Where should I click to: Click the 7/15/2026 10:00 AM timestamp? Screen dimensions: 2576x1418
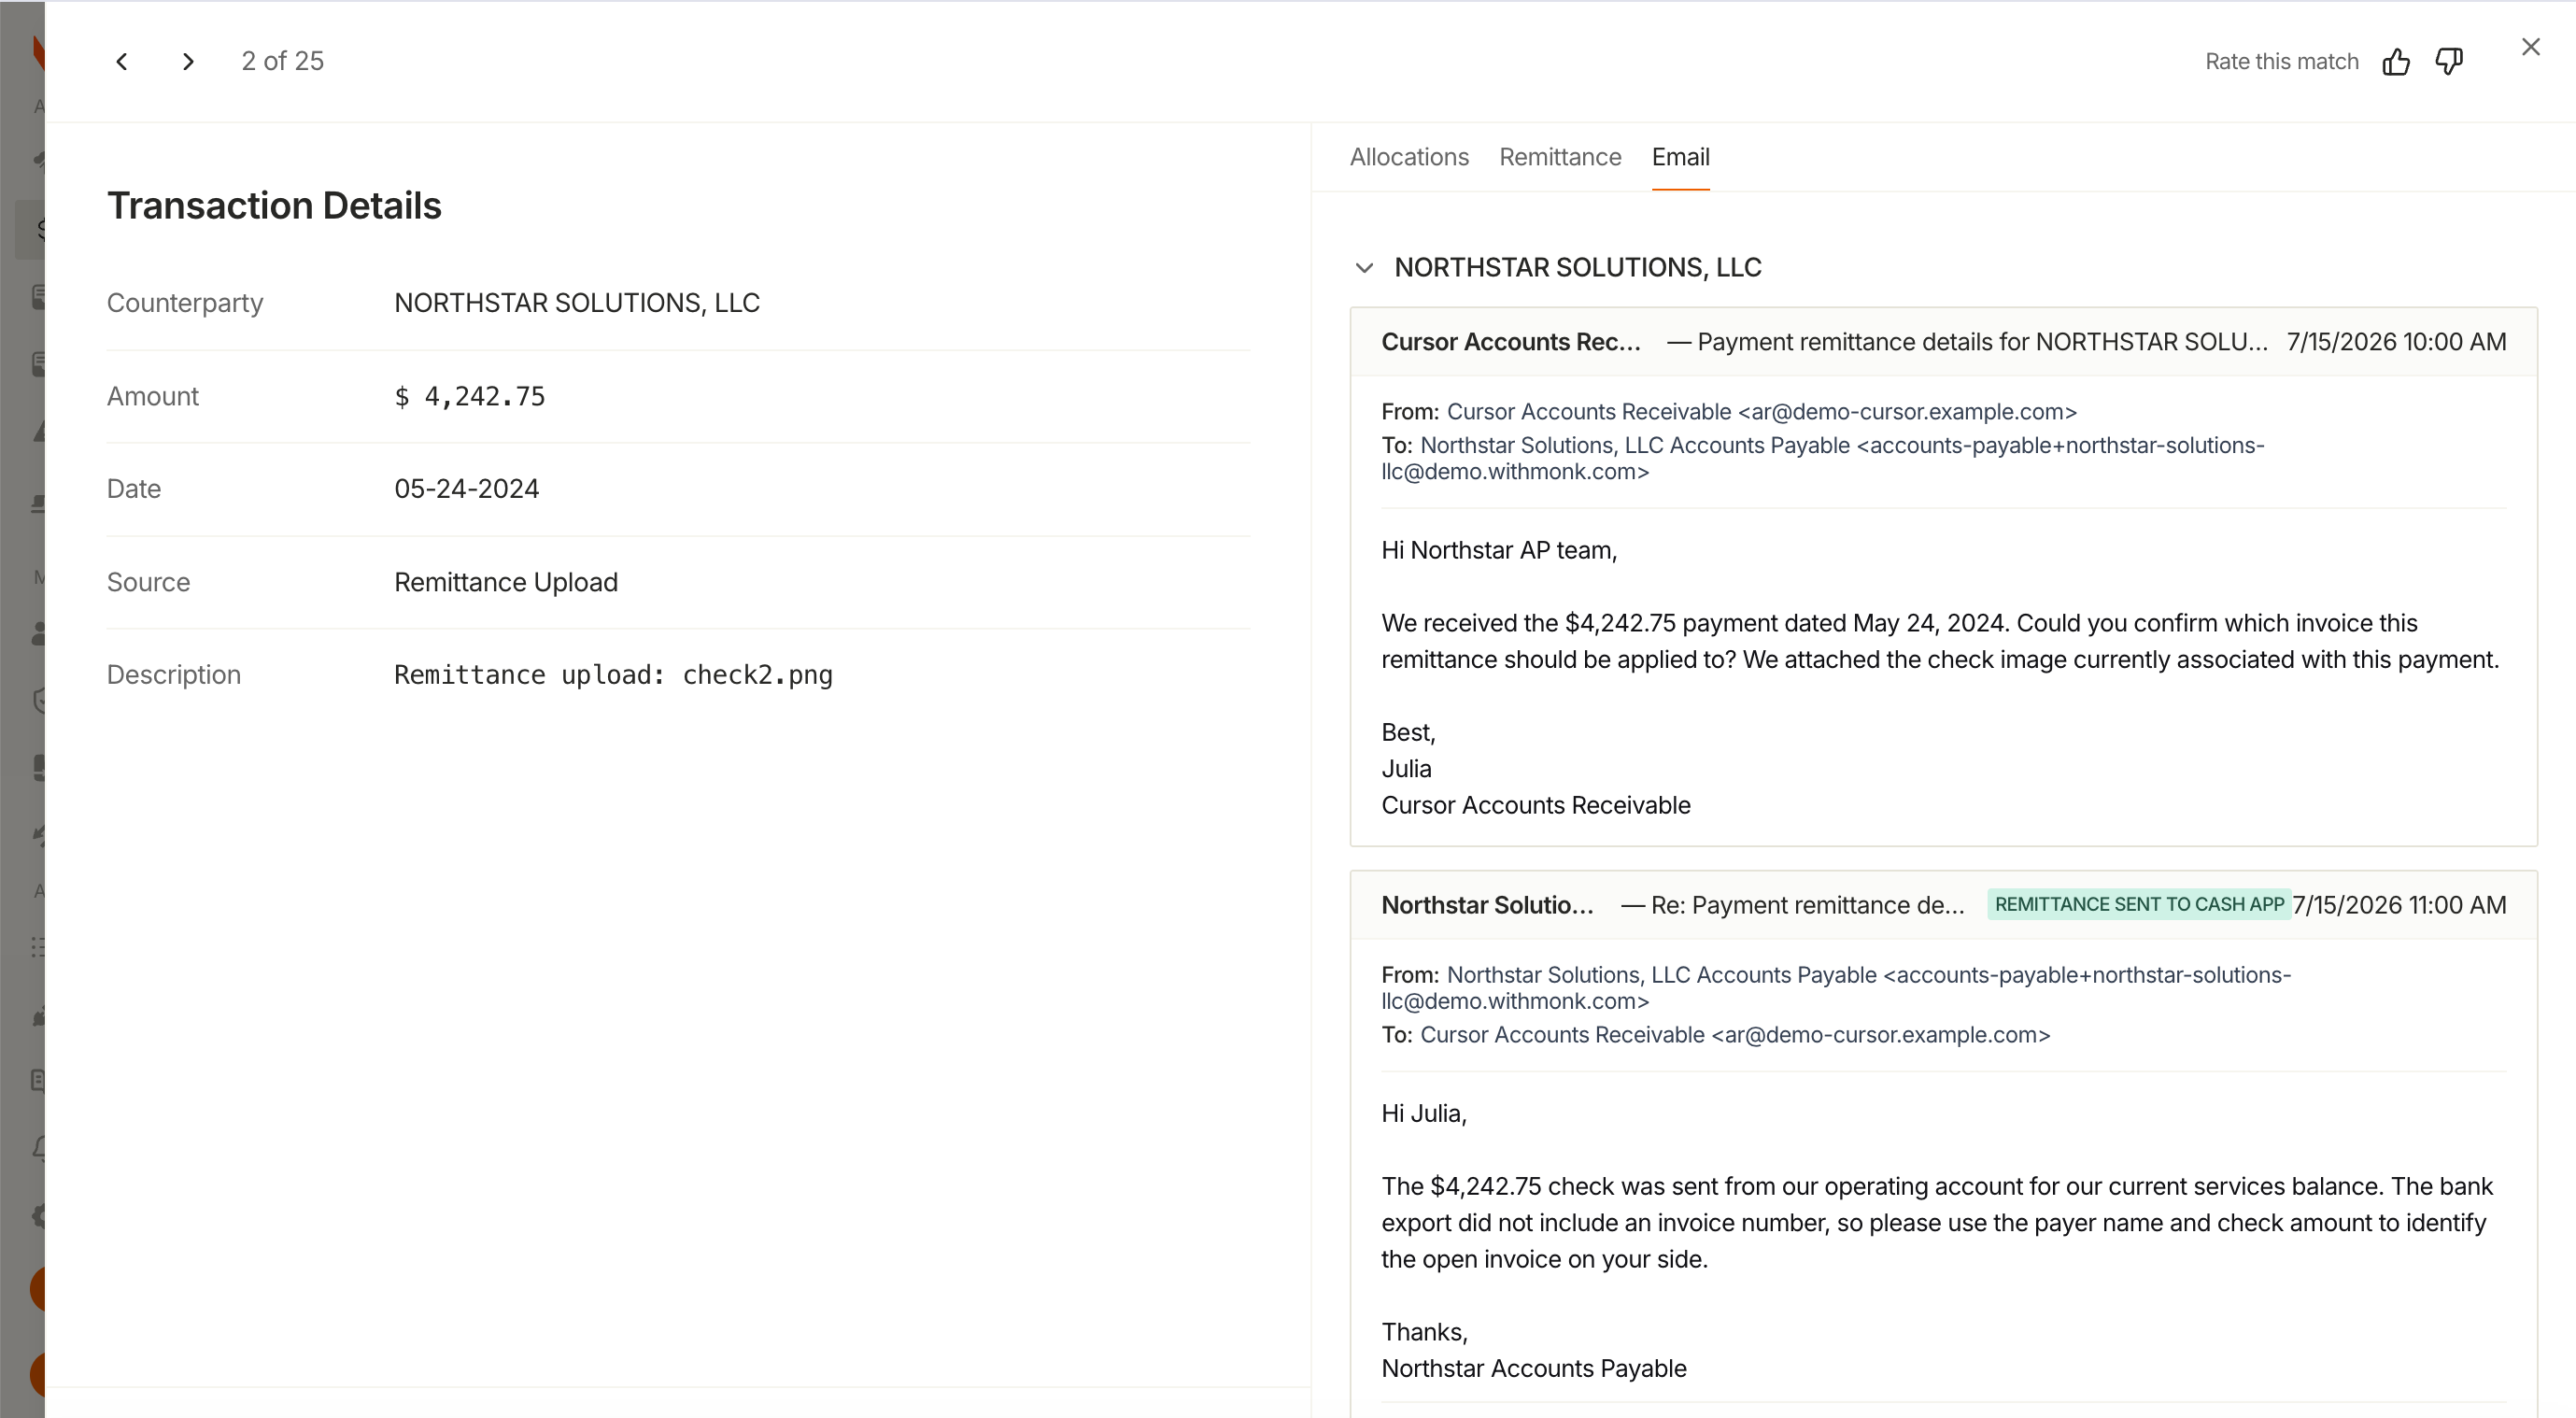click(2396, 342)
